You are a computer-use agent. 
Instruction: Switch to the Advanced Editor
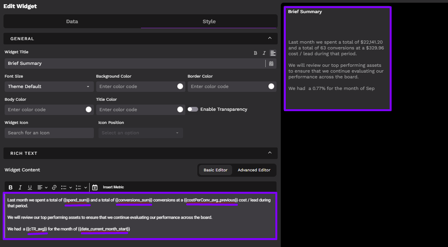(x=254, y=170)
